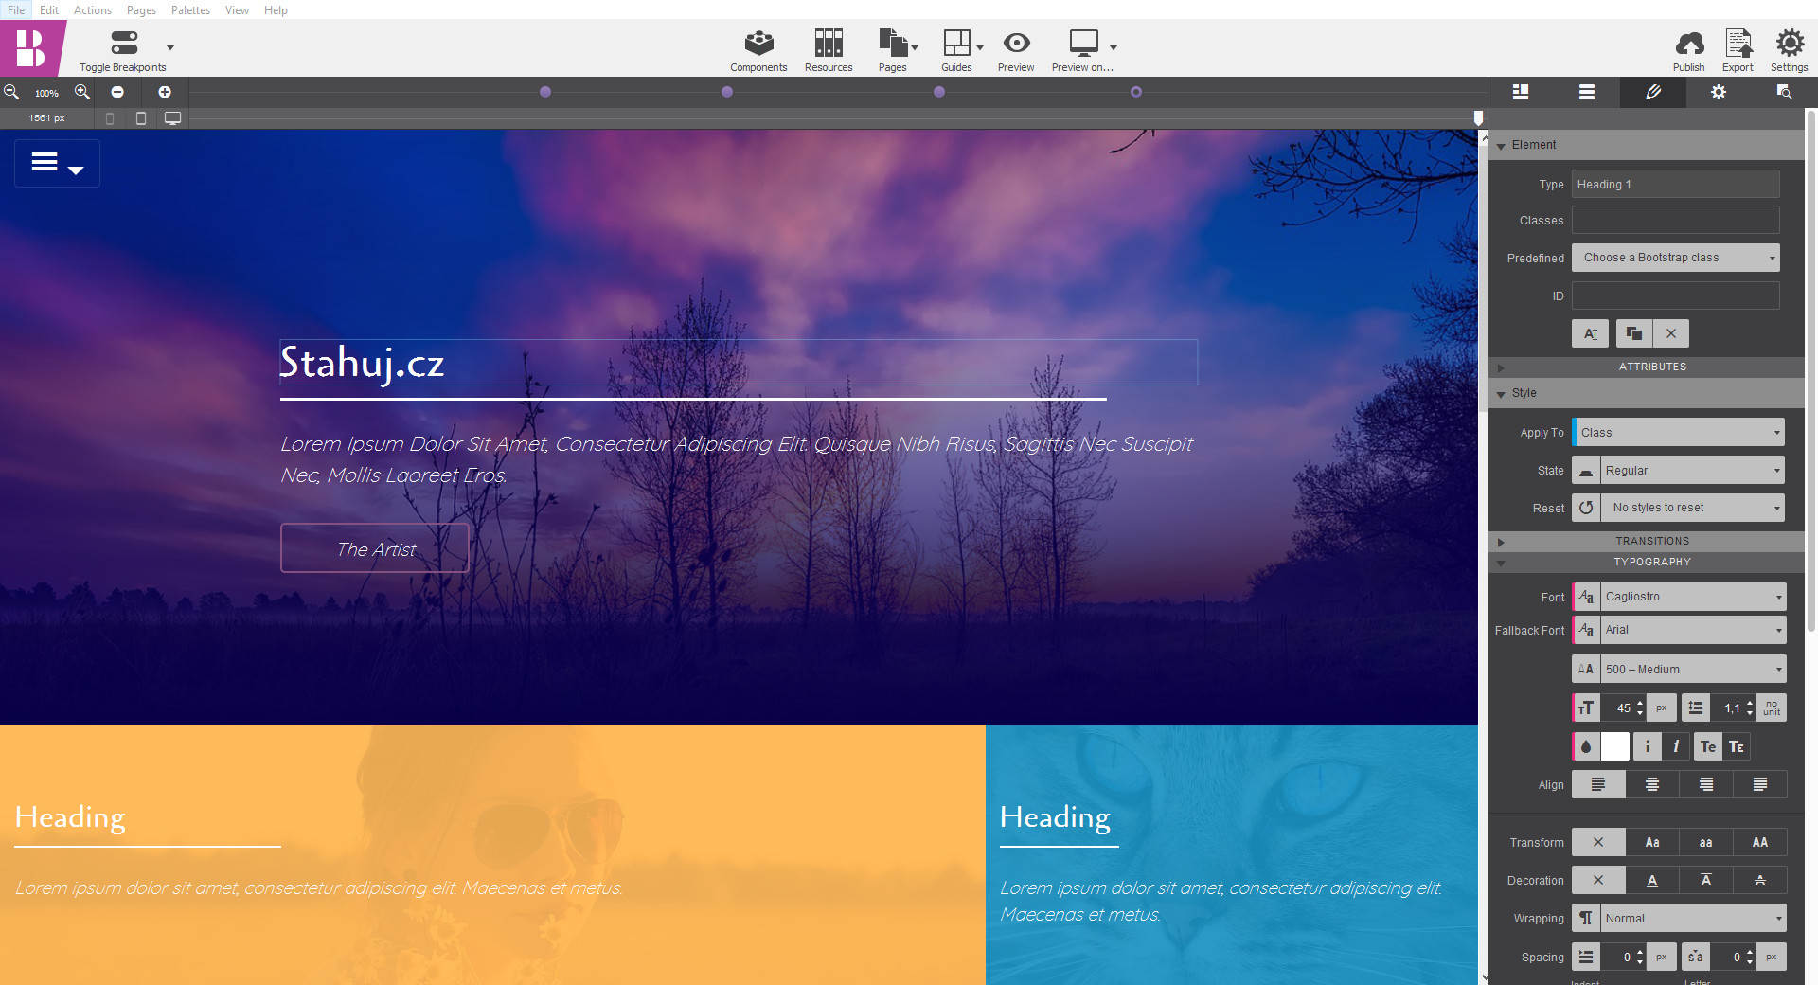Open the Components panel

tap(758, 50)
